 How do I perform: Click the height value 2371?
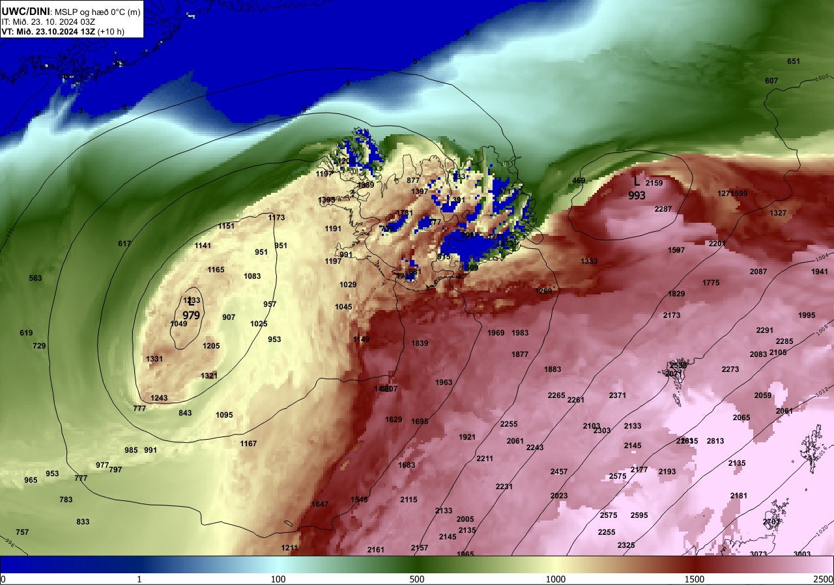[x=617, y=395]
